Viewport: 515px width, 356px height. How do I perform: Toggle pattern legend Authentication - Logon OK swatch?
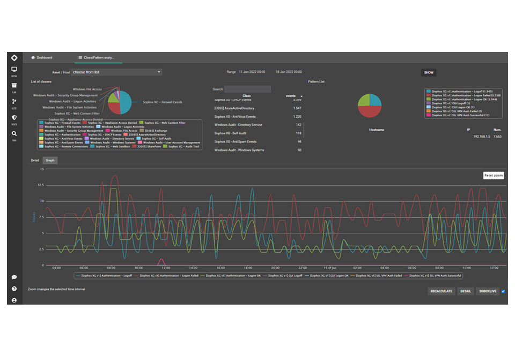(x=429, y=99)
